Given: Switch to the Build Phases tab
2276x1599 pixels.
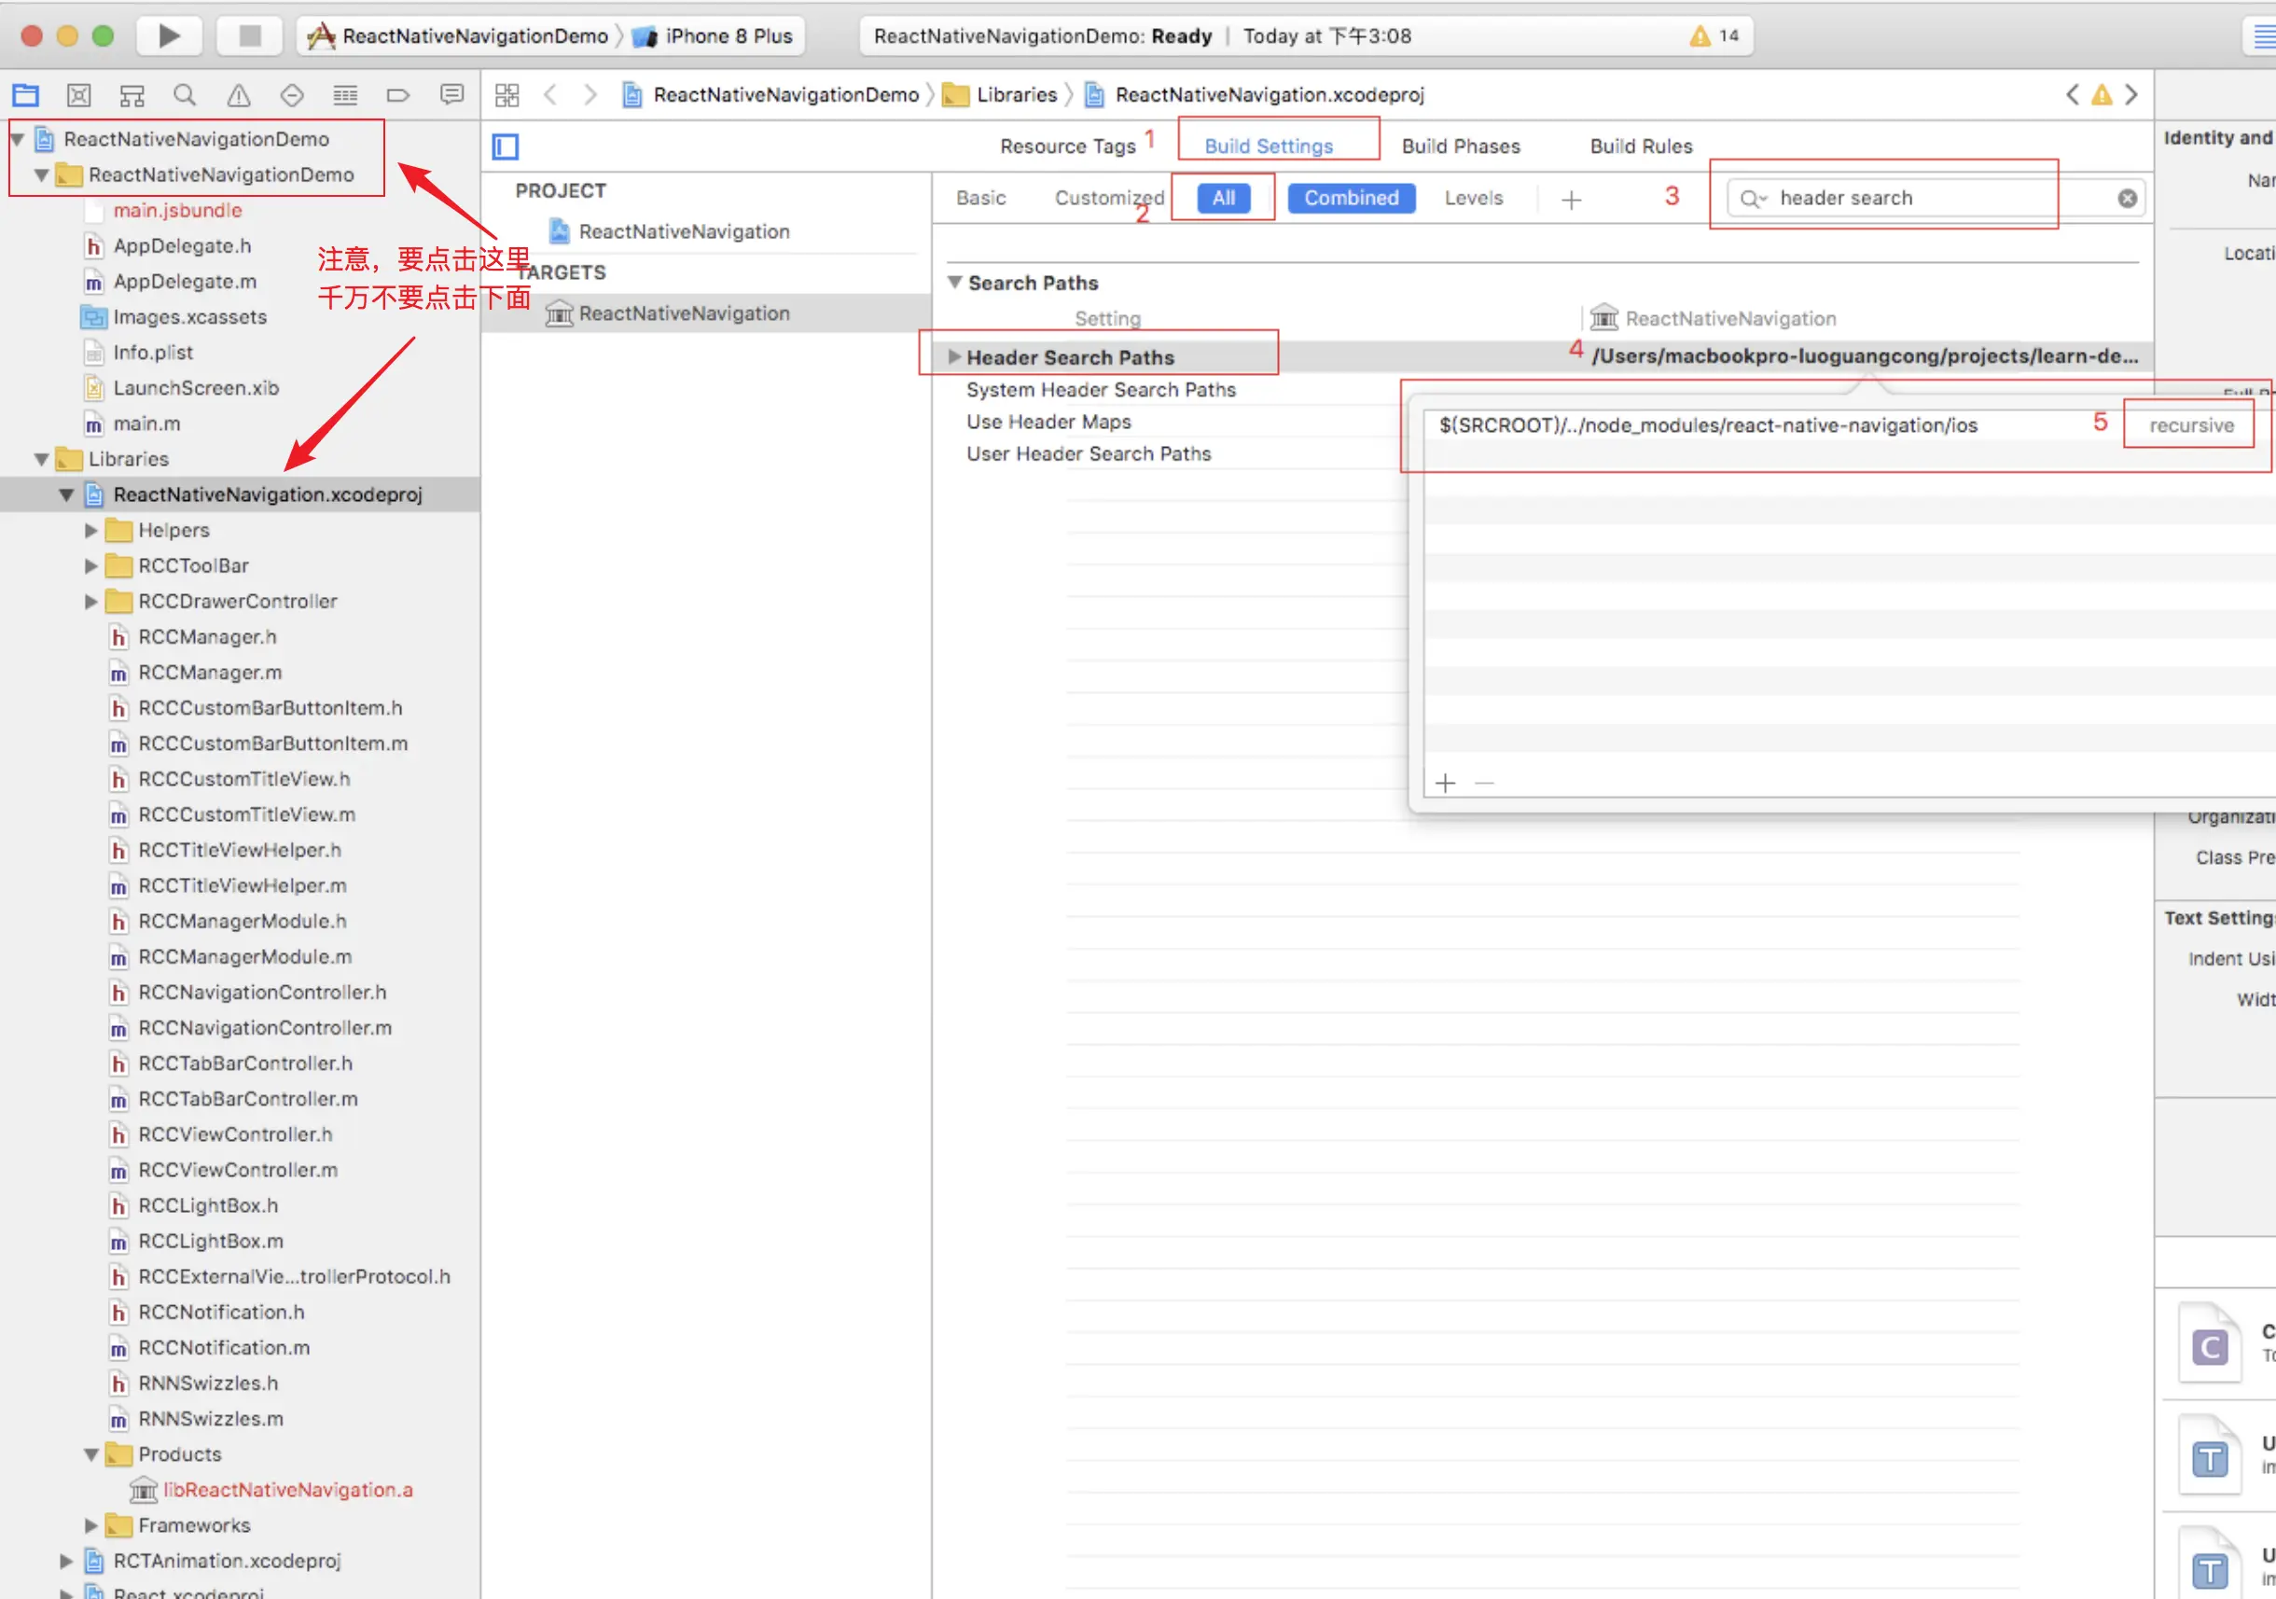Looking at the screenshot, I should [1459, 146].
